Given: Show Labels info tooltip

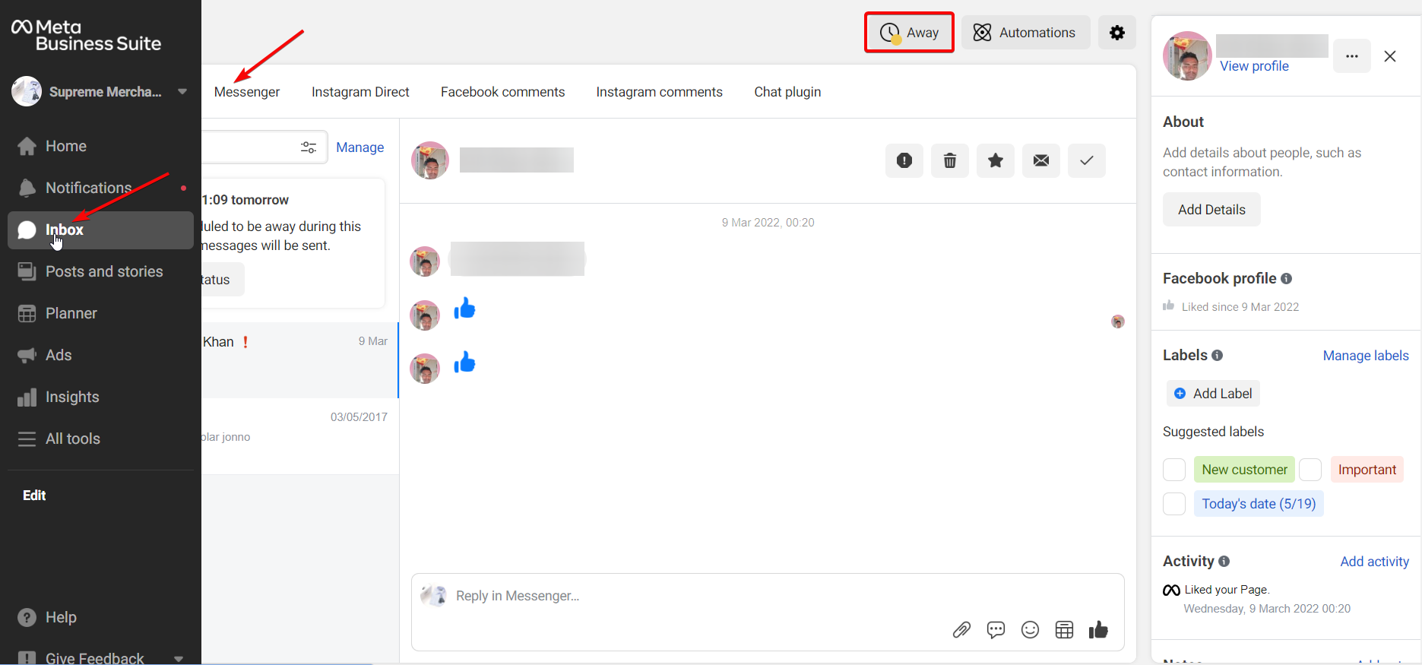Looking at the screenshot, I should [x=1217, y=356].
